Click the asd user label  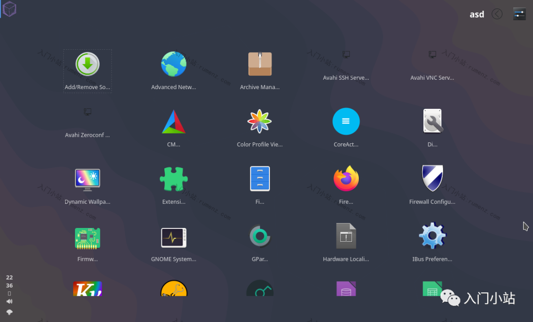tap(477, 14)
